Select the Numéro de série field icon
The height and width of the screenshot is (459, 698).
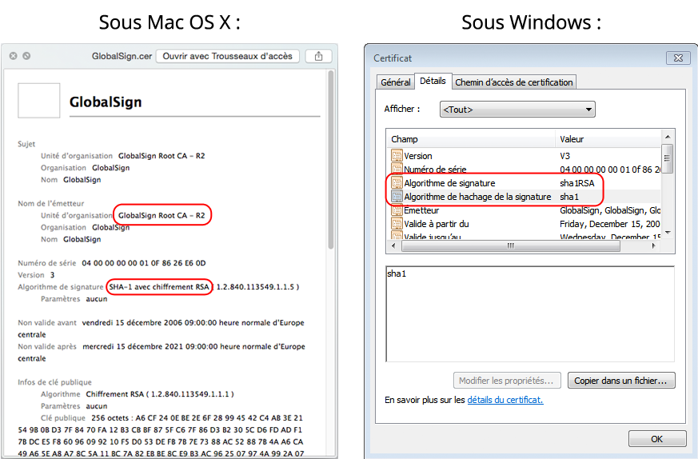coord(397,169)
